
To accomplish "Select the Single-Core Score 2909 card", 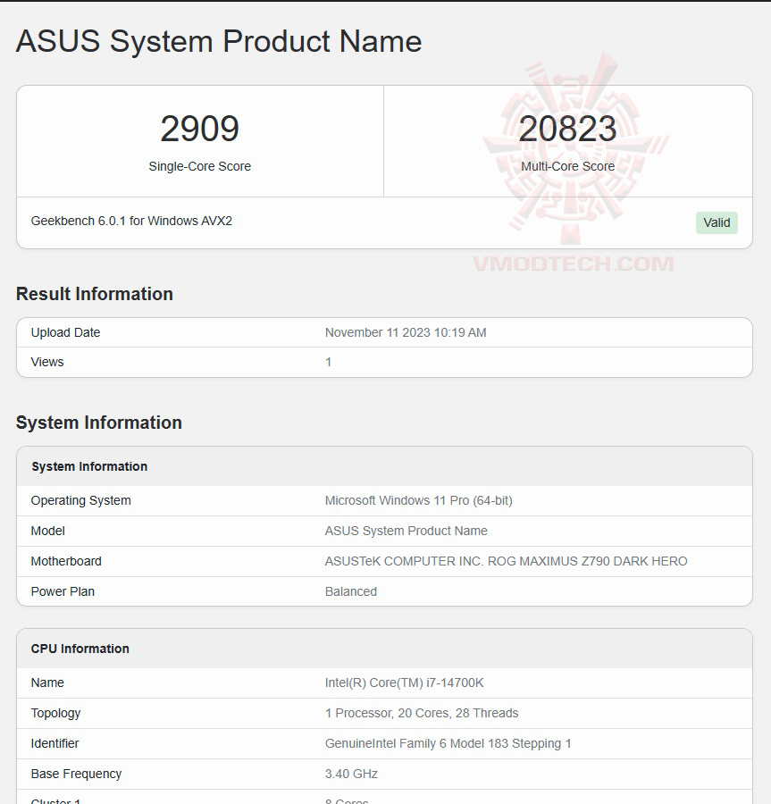I will (x=200, y=138).
